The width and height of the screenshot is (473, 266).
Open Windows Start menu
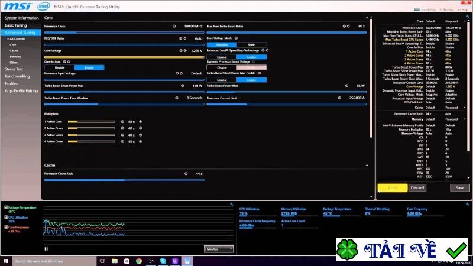coord(6,261)
